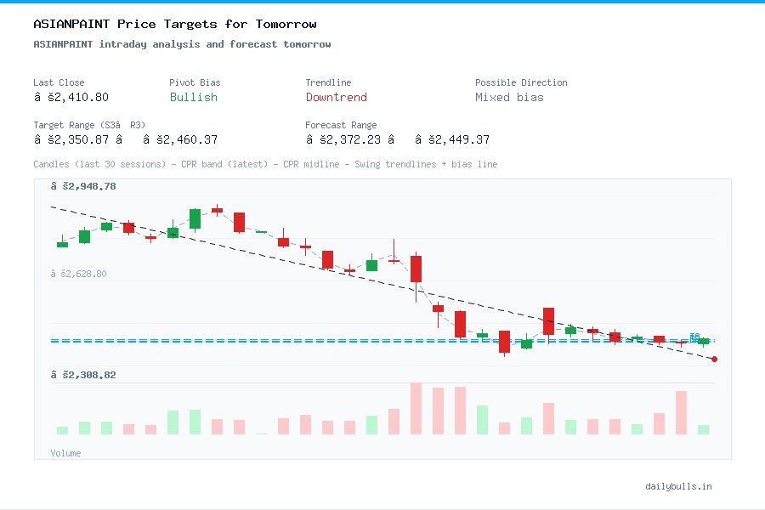Select the large red candle mid-chart
The height and width of the screenshot is (510, 765).
[x=415, y=268]
